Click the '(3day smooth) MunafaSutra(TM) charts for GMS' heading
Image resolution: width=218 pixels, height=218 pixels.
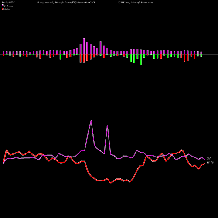pos(66,3)
